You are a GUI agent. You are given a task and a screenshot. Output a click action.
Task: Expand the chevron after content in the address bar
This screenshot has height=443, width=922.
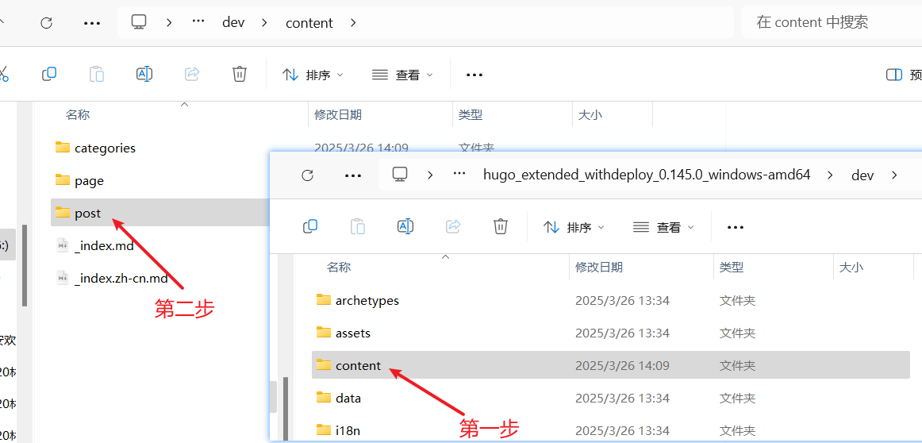tap(353, 22)
